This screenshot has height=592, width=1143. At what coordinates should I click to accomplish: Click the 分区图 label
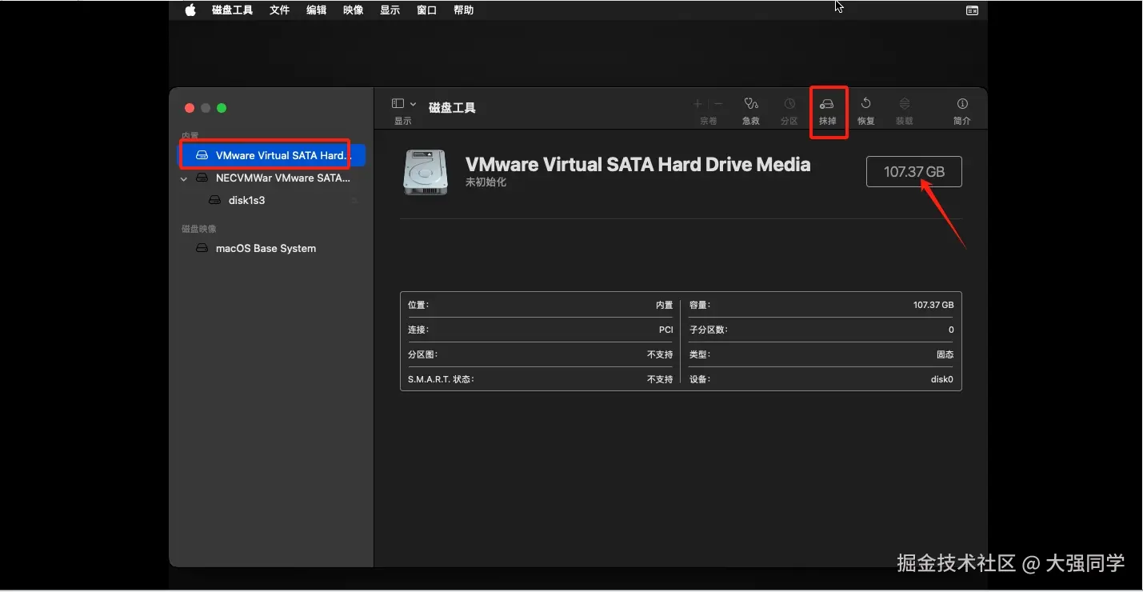[422, 354]
